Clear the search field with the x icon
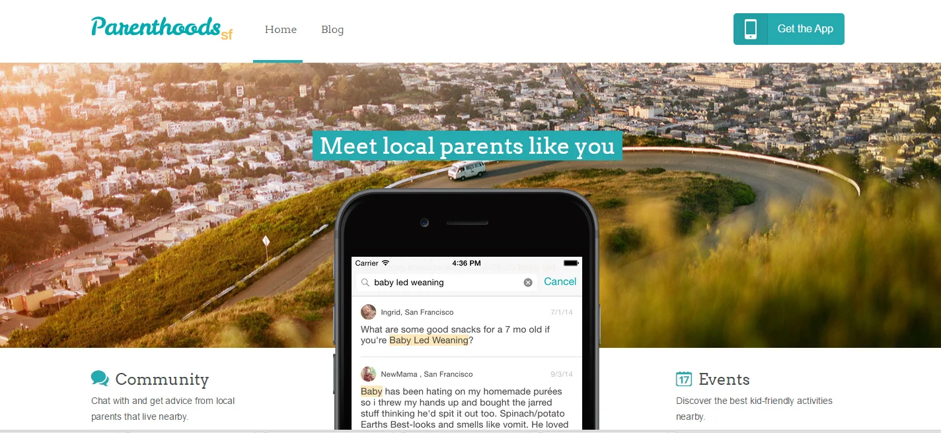 528,283
